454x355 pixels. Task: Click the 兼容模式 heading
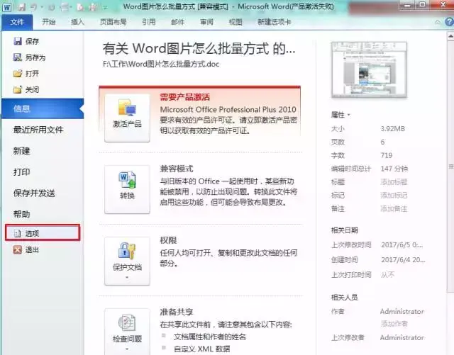pyautogui.click(x=177, y=169)
